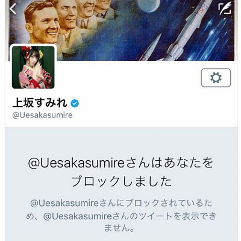Viewport: 241px width, 241px height.
Task: Tap the text ブロックされているた
Action: [169, 203]
